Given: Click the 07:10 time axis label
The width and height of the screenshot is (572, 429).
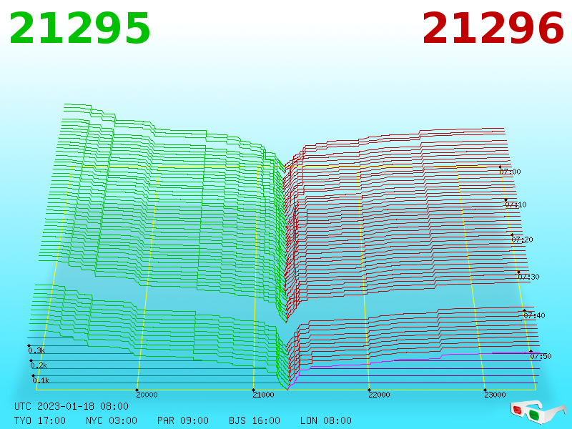Looking at the screenshot, I should [516, 204].
